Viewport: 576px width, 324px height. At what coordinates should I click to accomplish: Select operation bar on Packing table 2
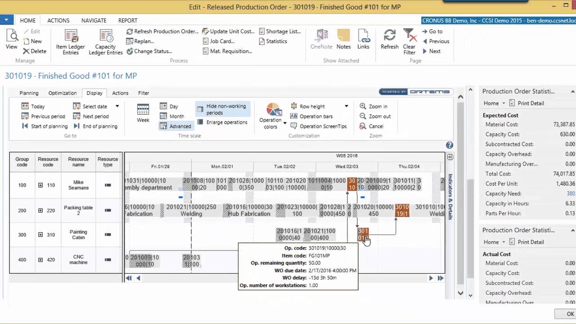[402, 211]
